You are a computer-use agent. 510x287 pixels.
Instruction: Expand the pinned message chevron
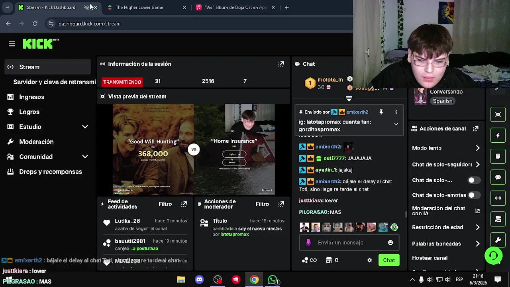coord(396,124)
